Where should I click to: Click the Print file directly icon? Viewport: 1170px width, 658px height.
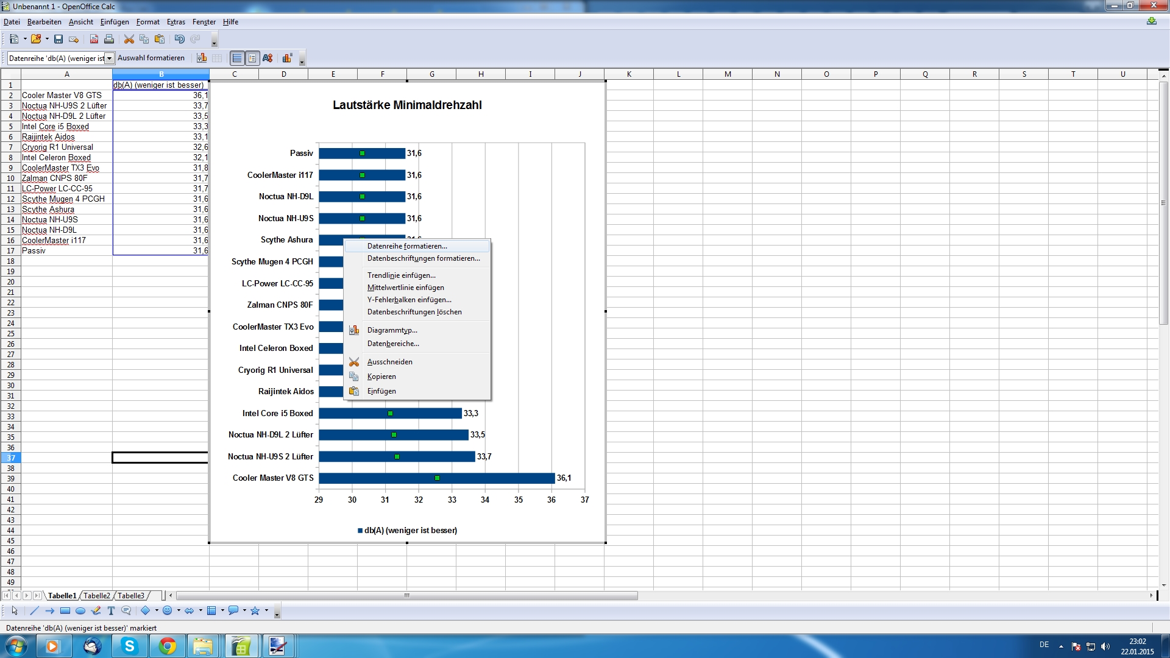point(109,39)
